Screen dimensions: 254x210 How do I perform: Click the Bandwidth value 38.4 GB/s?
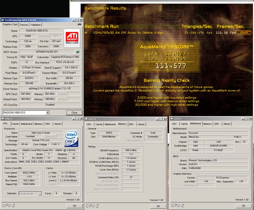click(x=69, y=83)
